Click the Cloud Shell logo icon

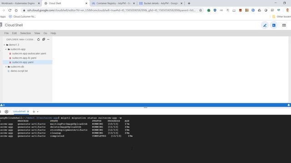tap(1, 25)
